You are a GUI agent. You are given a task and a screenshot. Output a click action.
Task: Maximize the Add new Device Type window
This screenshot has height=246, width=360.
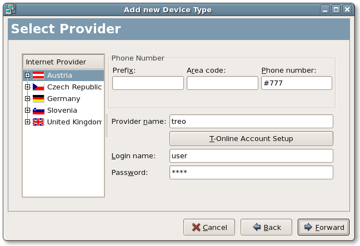336,10
